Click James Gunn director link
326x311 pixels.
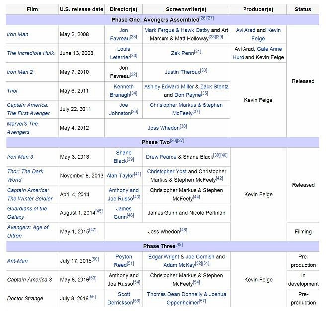(x=122, y=213)
